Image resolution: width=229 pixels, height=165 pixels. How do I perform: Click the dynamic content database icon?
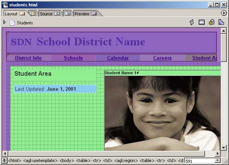[x=212, y=22]
